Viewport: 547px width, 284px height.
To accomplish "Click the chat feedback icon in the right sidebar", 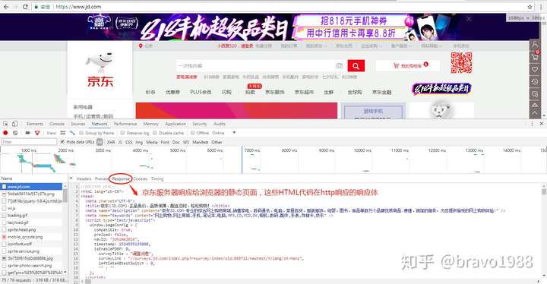I will pos(534,94).
